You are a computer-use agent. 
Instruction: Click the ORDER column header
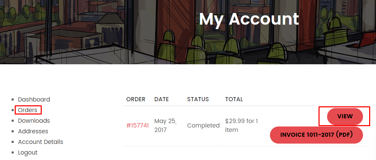[x=135, y=99]
